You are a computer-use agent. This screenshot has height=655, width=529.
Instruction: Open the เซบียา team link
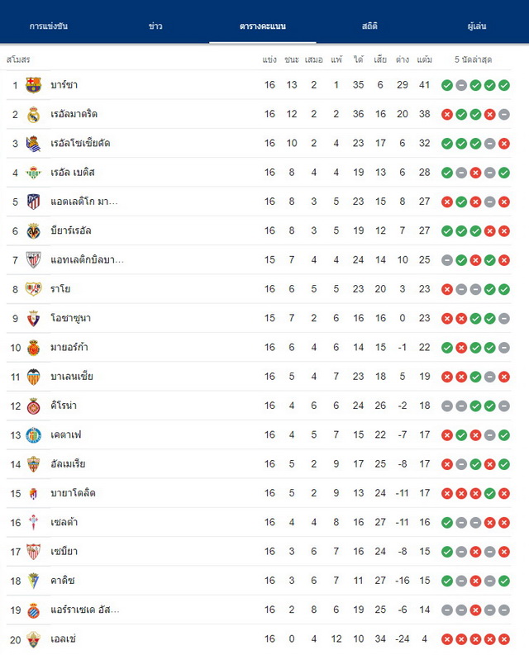[x=64, y=552]
